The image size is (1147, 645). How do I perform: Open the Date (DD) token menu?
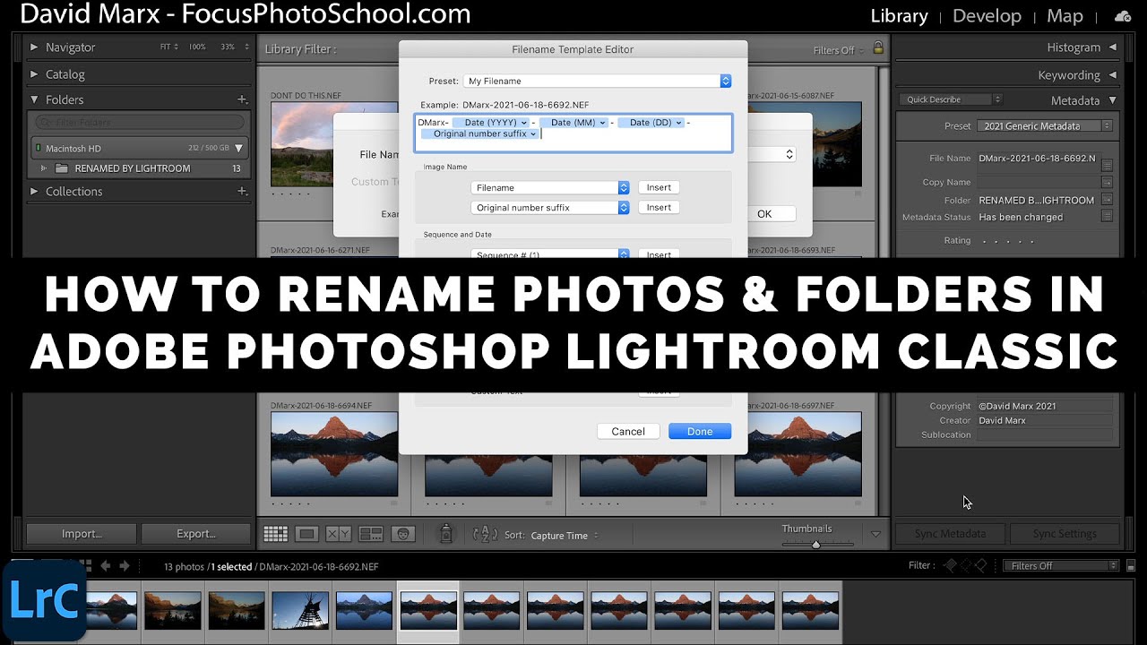[651, 123]
